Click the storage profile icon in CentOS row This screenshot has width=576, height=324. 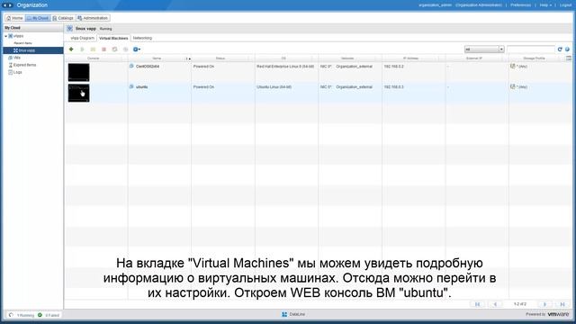513,66
